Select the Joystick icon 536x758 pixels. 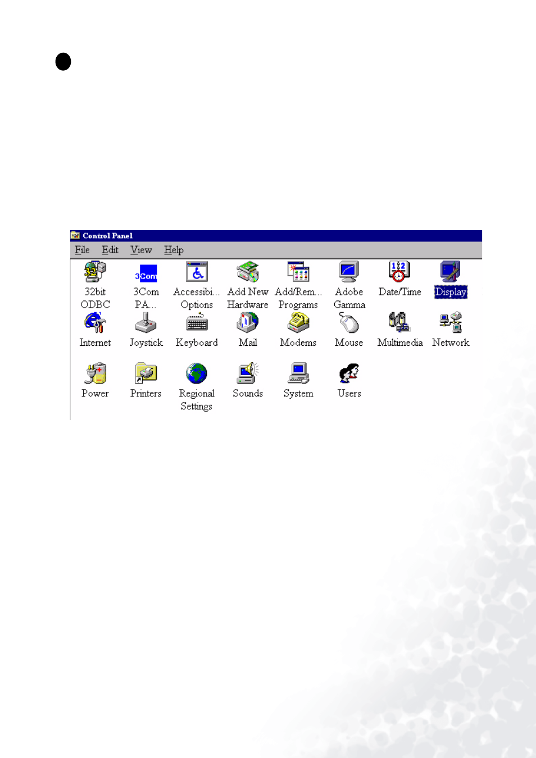(146, 323)
